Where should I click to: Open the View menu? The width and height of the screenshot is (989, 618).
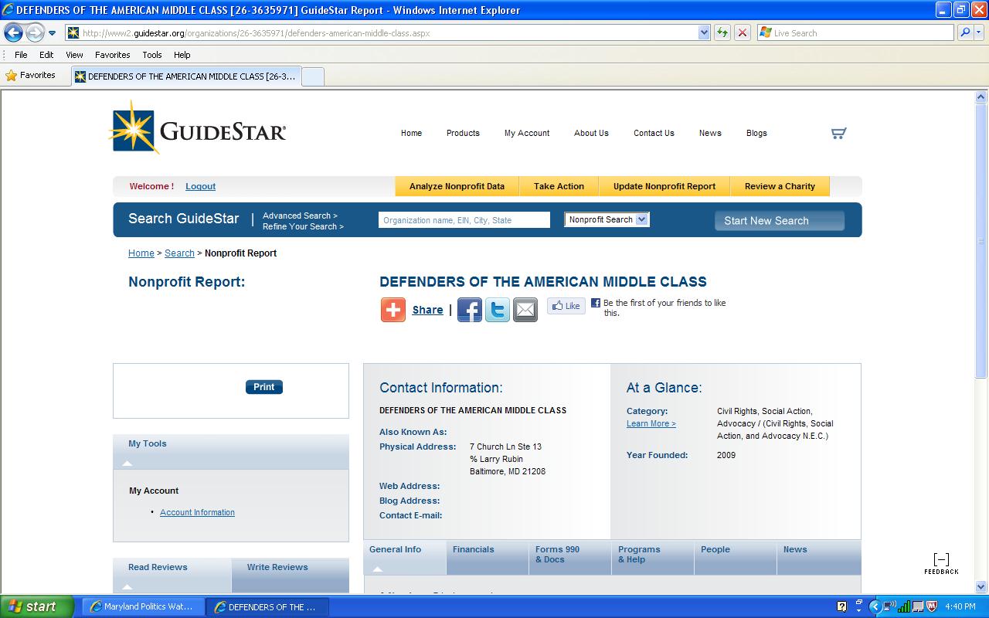(74, 55)
